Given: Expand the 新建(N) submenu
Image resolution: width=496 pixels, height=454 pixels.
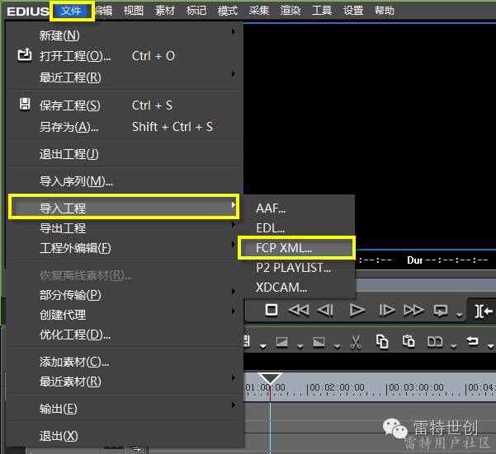Looking at the screenshot, I should pos(125,35).
